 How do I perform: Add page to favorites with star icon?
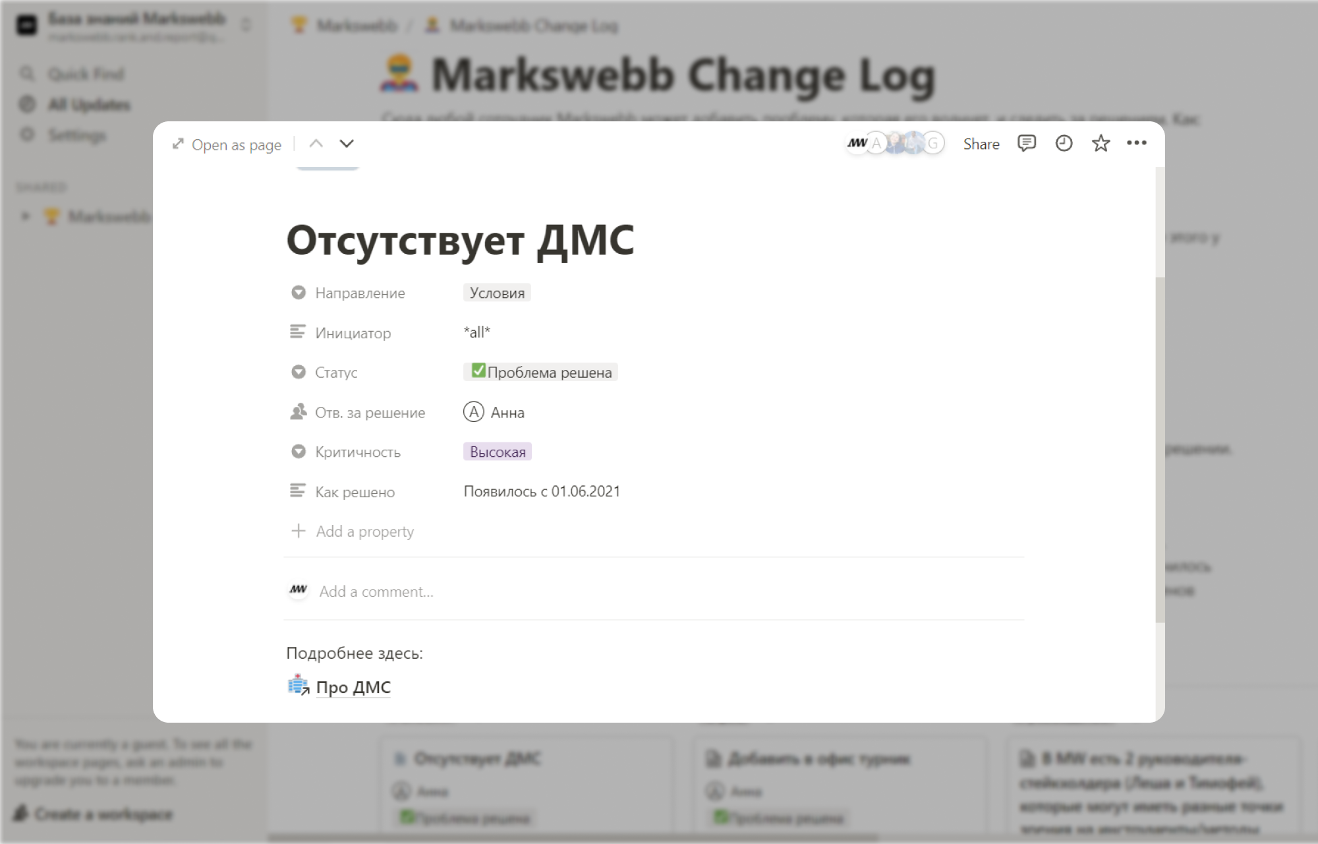[x=1101, y=143]
